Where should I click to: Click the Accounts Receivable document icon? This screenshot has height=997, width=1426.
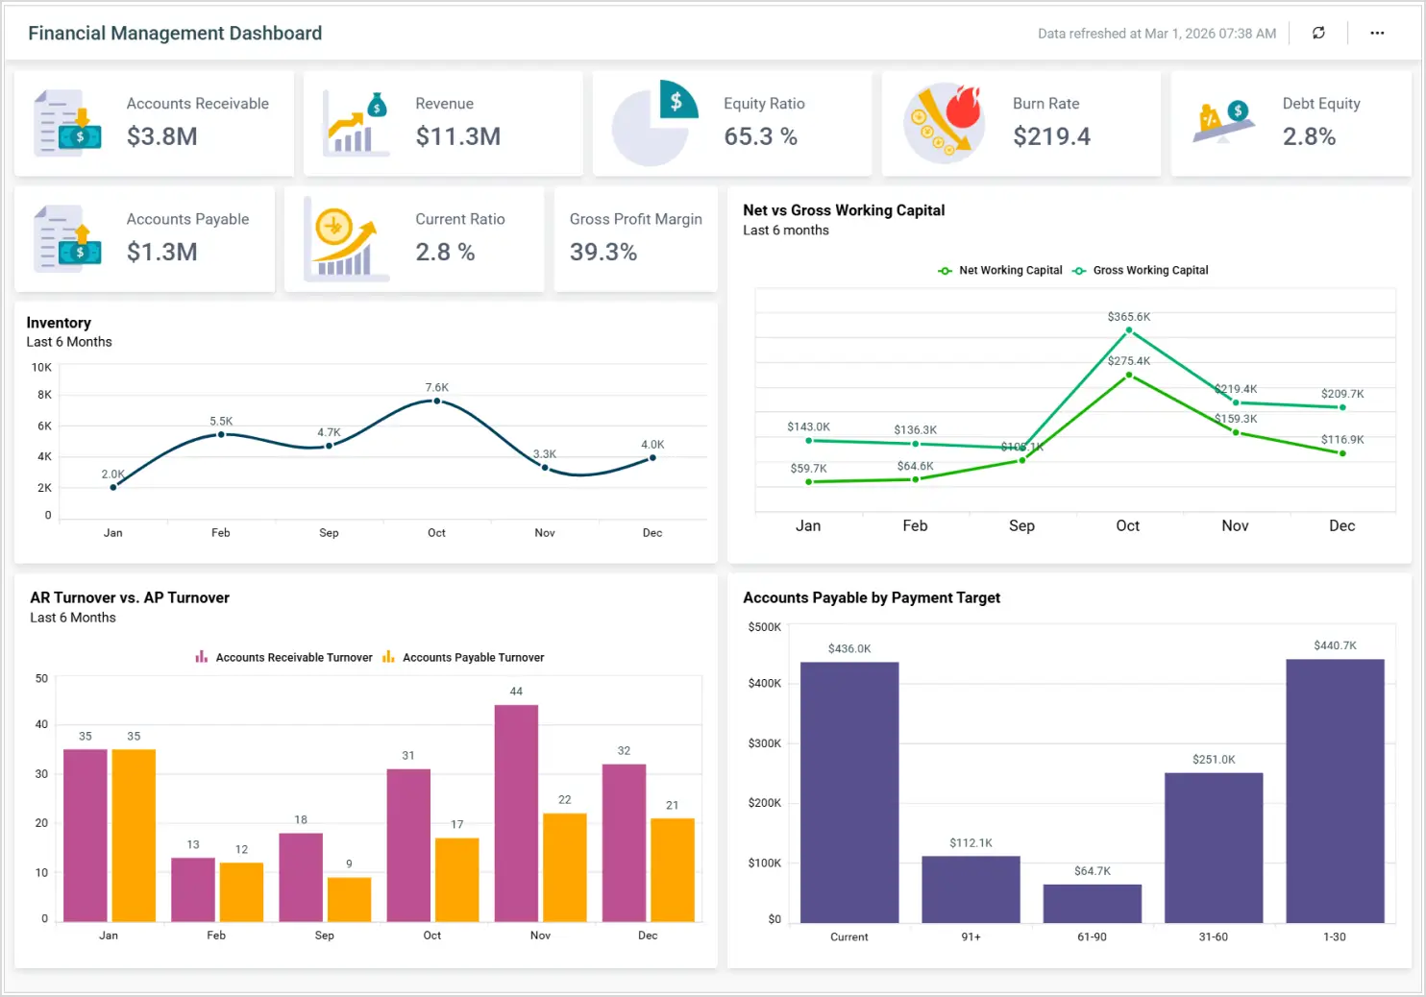click(67, 123)
